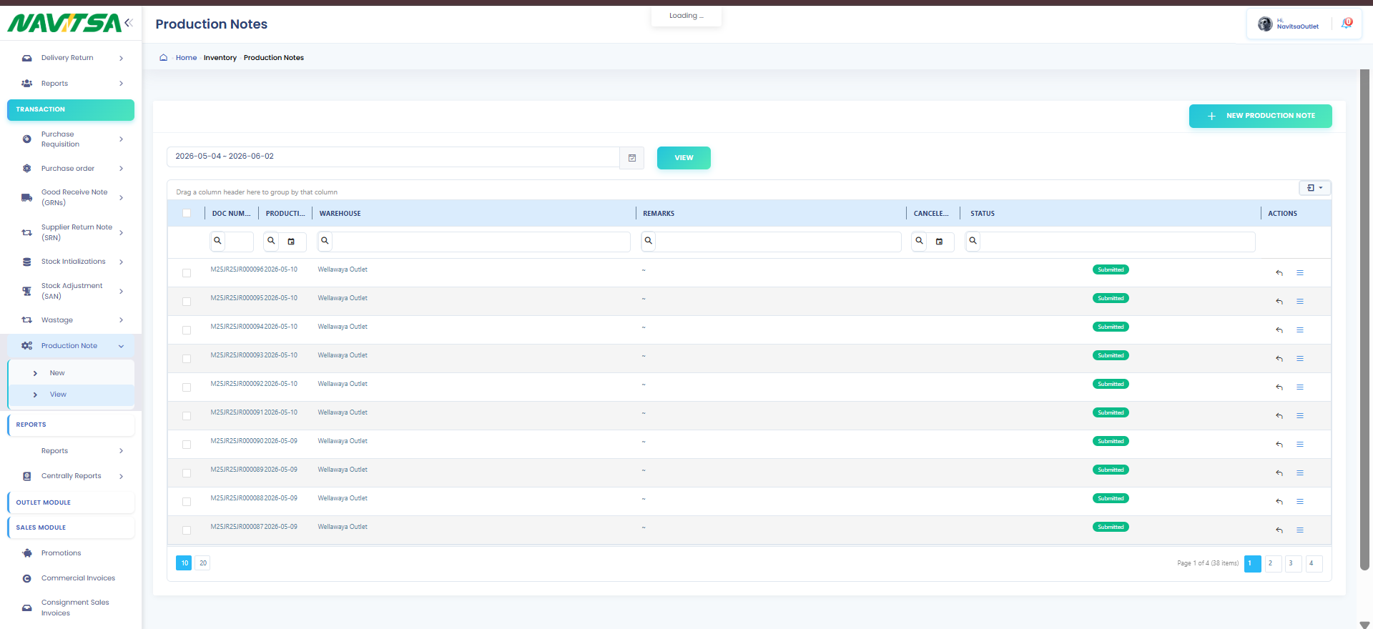
Task: Set page size to 20 items
Action: pos(203,563)
